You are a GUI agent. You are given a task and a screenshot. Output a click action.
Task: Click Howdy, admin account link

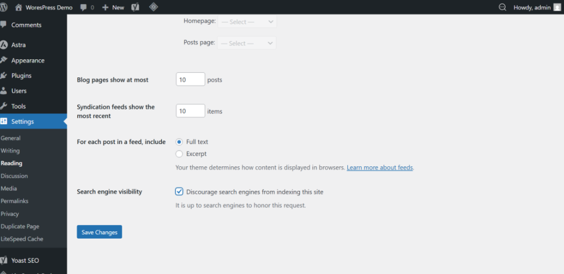pyautogui.click(x=533, y=7)
